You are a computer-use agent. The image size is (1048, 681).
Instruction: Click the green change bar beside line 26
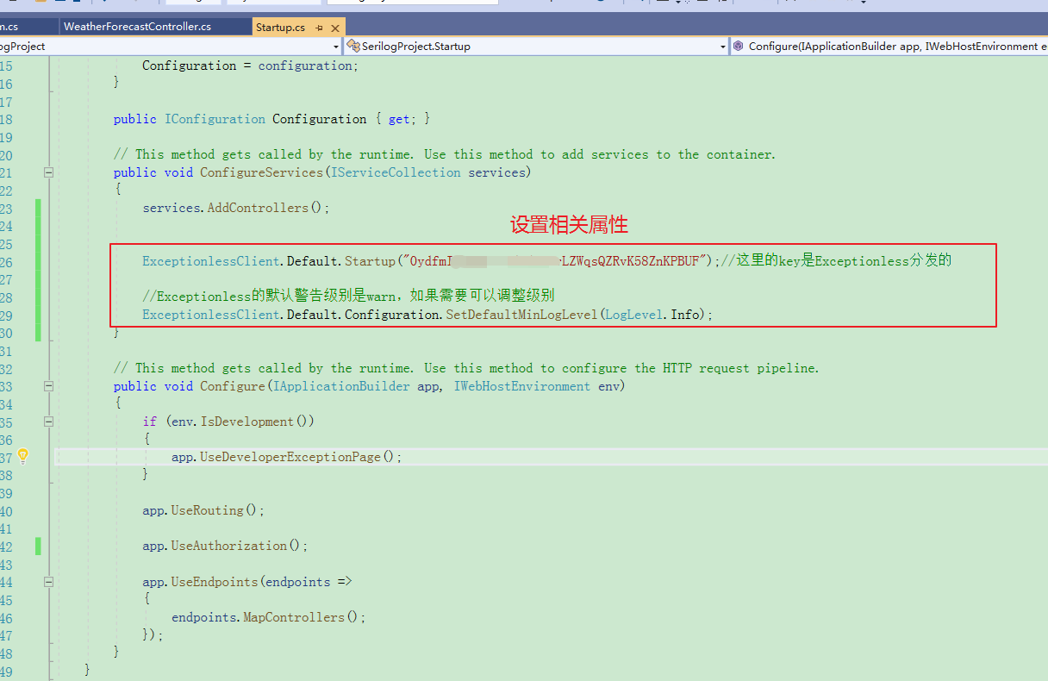click(38, 259)
